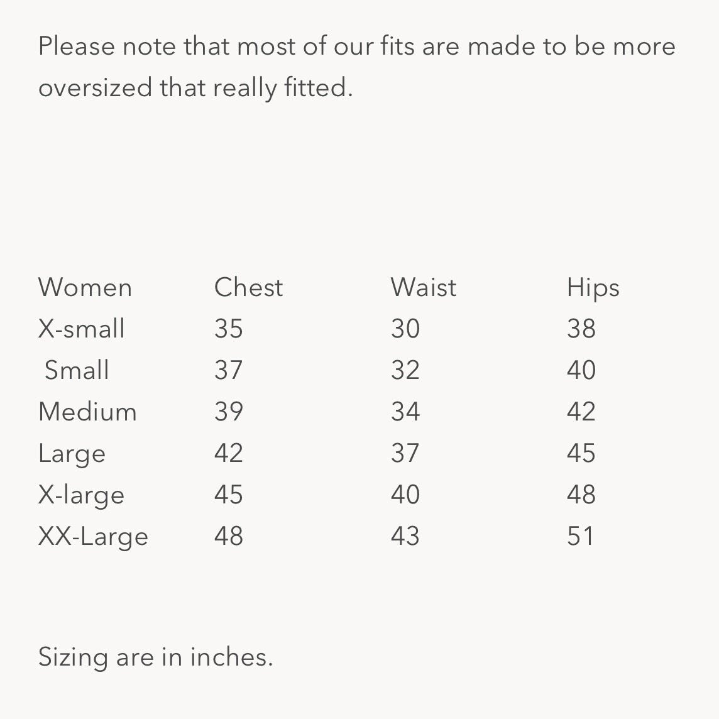
Task: Click the X-large row label
Action: (81, 495)
